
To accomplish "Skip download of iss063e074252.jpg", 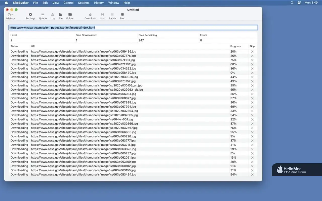I will [252, 64].
